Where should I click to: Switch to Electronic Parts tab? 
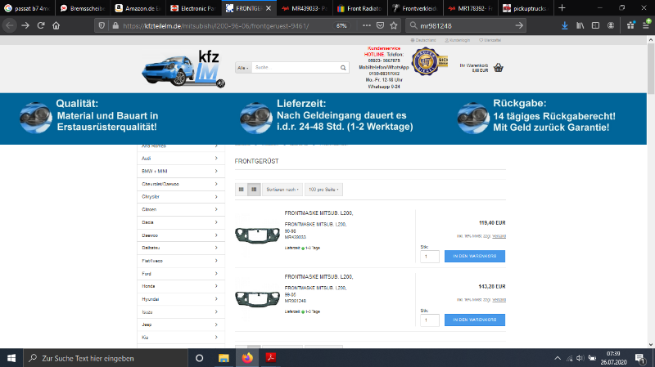click(x=193, y=8)
